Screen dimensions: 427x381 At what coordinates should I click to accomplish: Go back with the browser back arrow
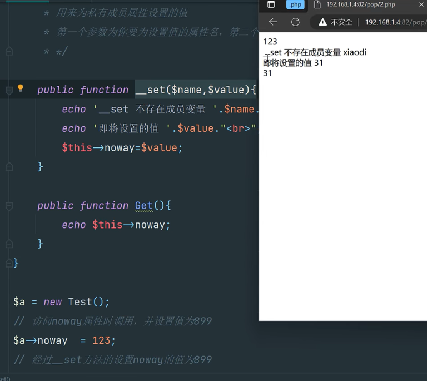273,22
